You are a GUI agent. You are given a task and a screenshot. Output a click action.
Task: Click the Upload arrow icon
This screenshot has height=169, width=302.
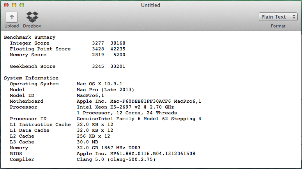pyautogui.click(x=12, y=17)
